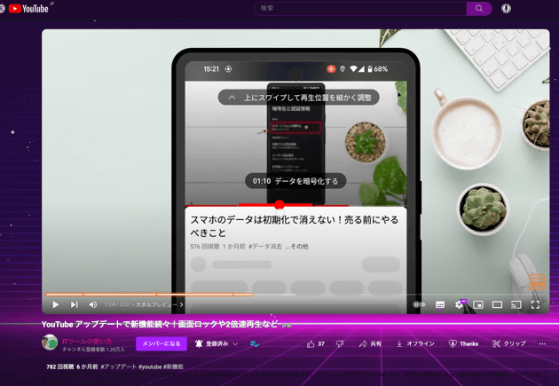
Task: Like the video (37 likes)
Action: click(316, 343)
